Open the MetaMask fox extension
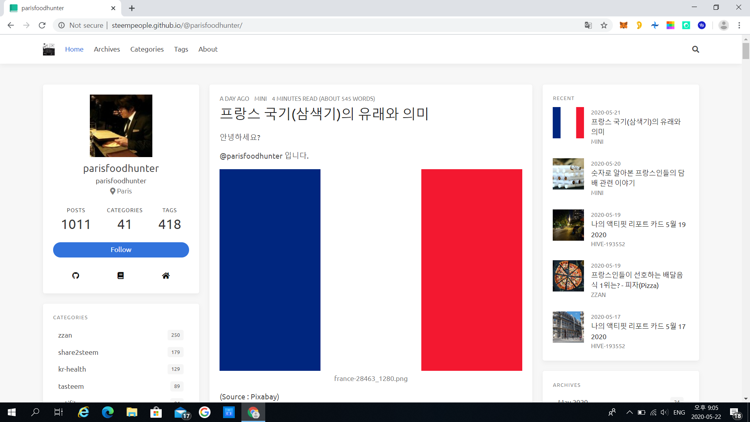750x422 pixels. [623, 25]
